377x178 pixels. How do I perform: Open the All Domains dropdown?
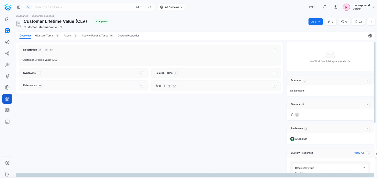[171, 7]
